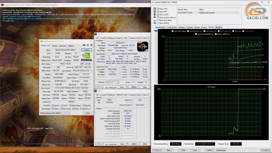Toggle Stress CPU checkbox
This screenshot has height=153, width=272.
click(x=158, y=8)
